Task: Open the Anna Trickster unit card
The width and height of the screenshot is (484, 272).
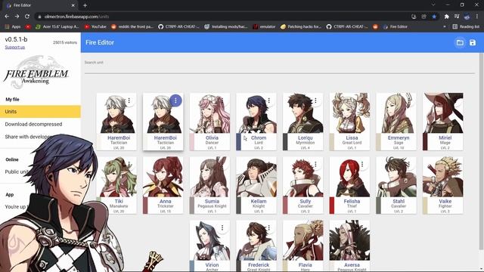Action: pos(163,185)
